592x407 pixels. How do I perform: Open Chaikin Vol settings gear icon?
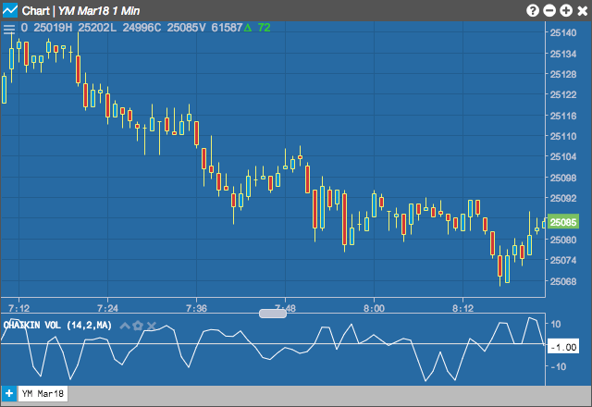[138, 326]
